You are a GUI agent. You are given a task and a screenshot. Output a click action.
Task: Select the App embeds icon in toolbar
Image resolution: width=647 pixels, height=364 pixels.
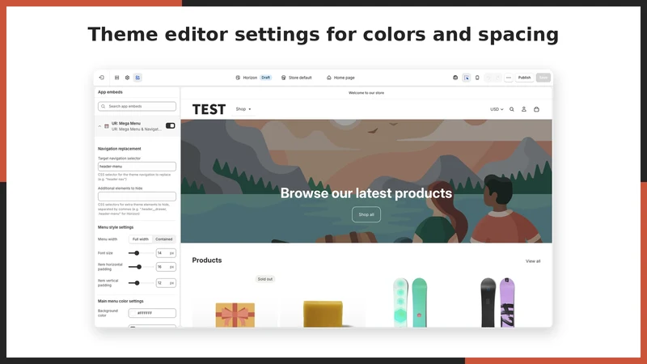point(137,78)
